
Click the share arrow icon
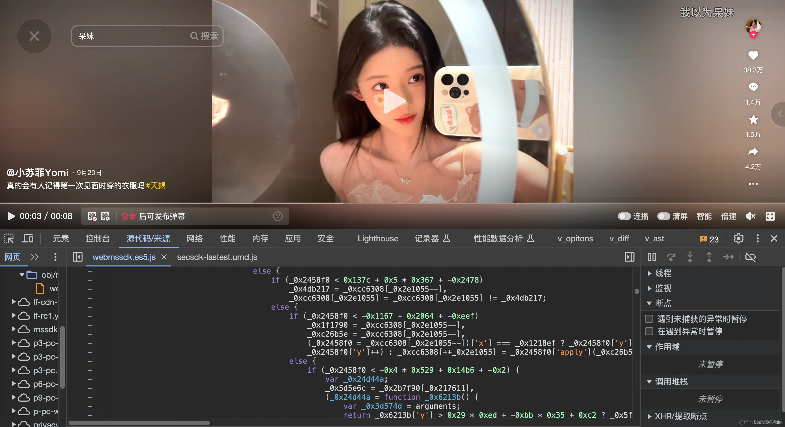tap(753, 152)
